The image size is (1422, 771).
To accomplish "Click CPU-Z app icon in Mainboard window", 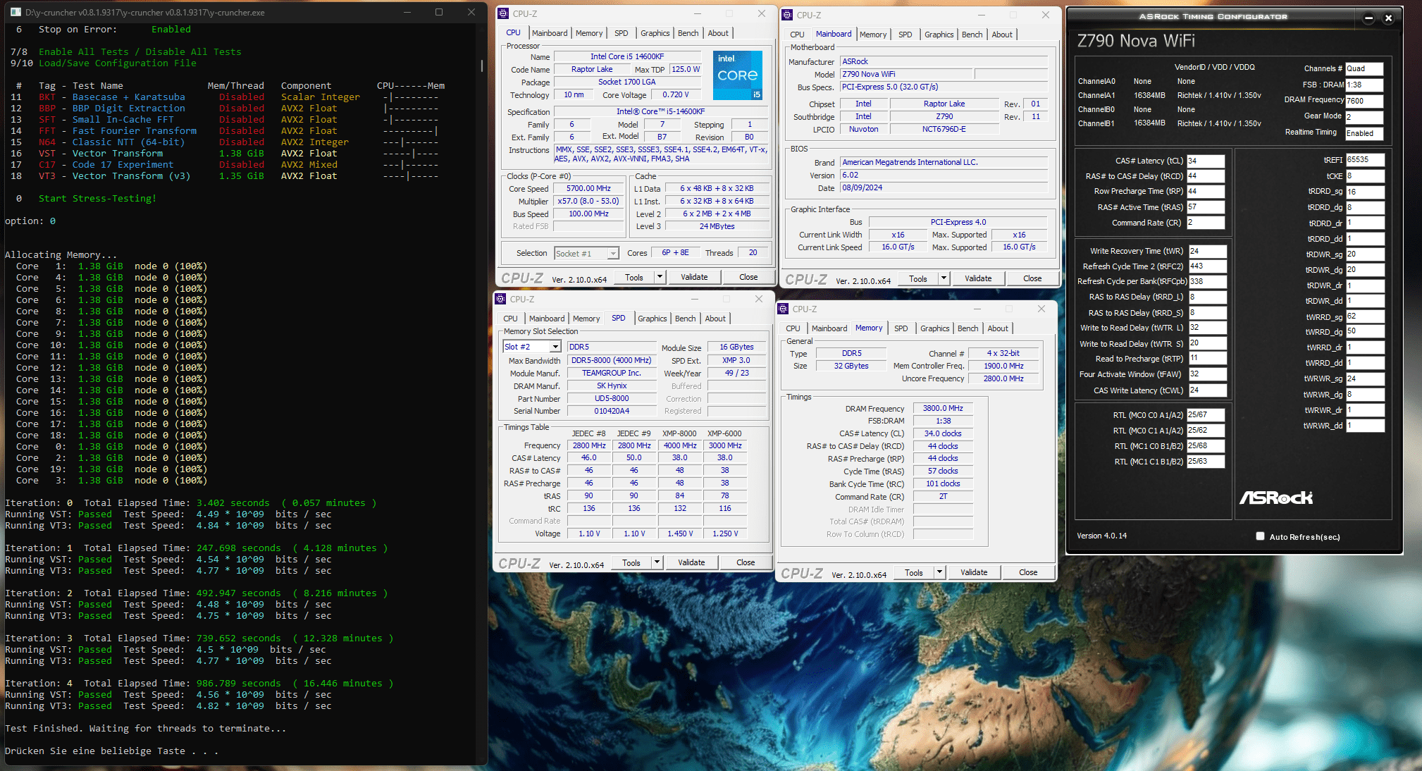I will 787,15.
